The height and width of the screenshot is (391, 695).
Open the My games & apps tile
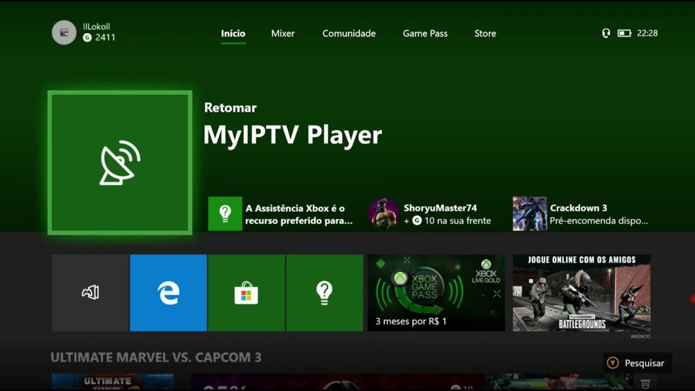coord(90,293)
